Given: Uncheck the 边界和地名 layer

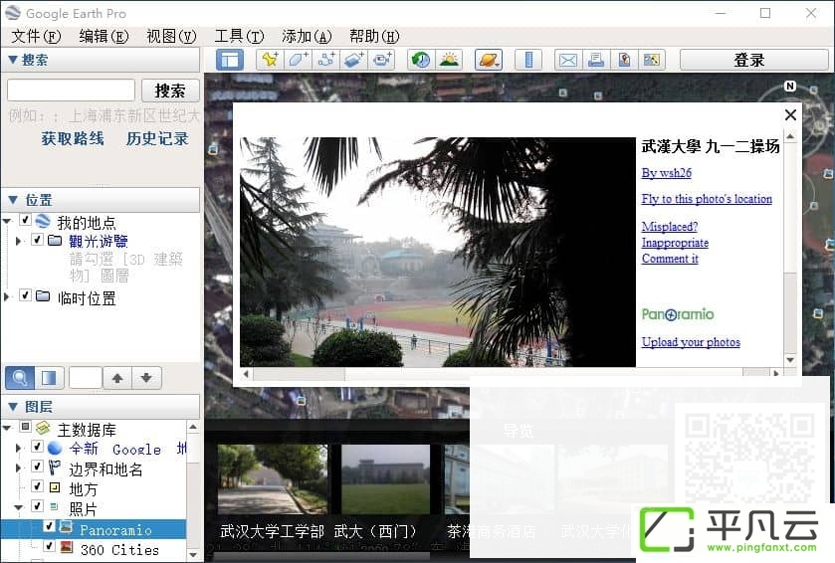Looking at the screenshot, I should coord(37,467).
